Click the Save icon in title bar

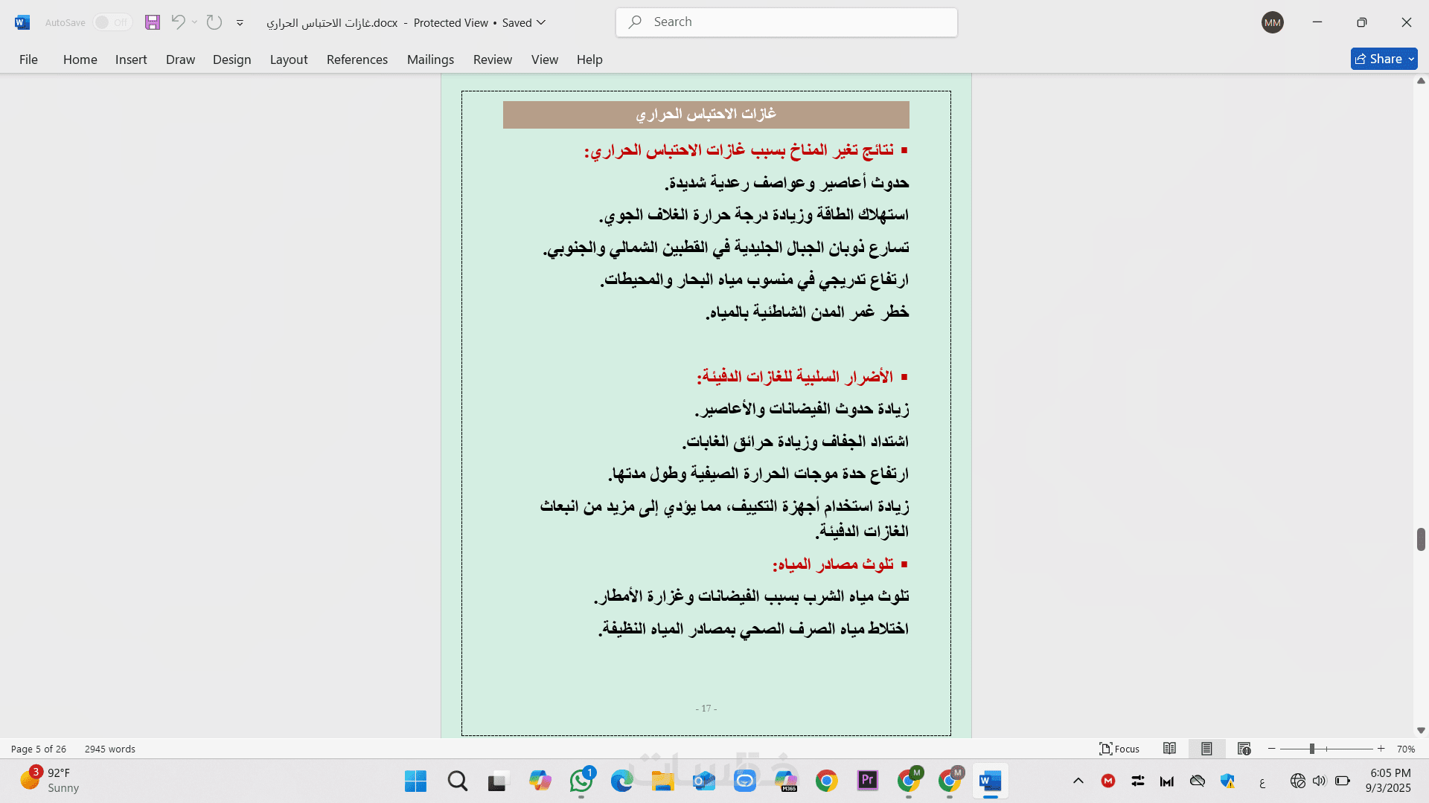click(x=153, y=22)
